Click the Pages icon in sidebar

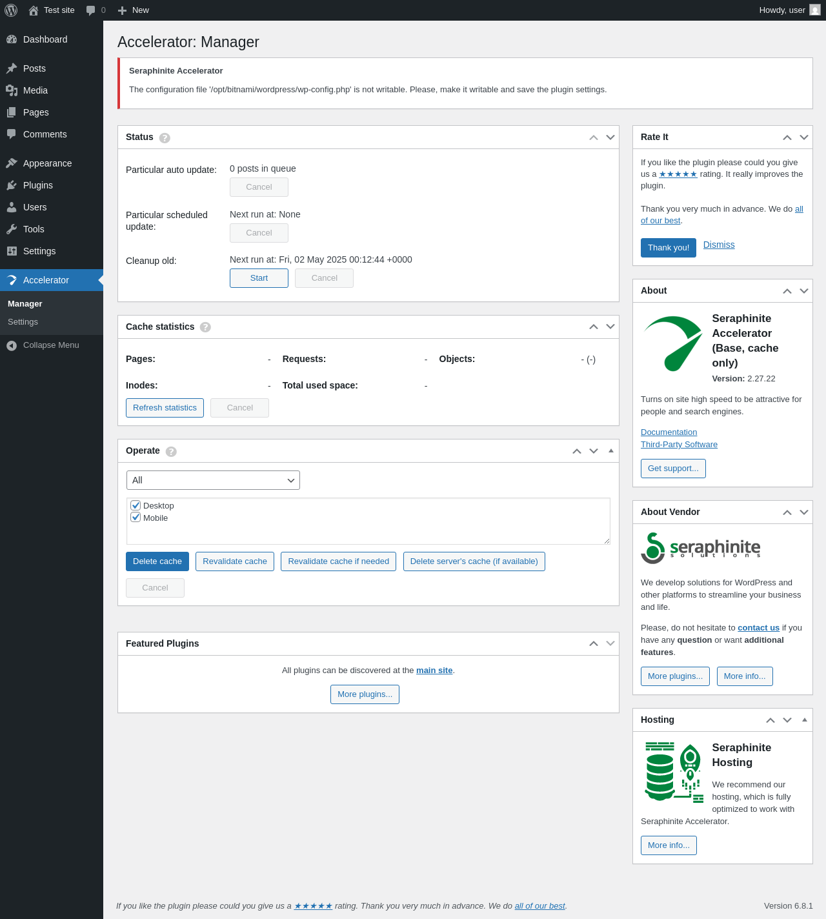(12, 112)
